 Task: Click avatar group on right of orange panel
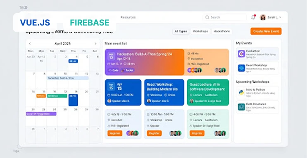(220, 70)
